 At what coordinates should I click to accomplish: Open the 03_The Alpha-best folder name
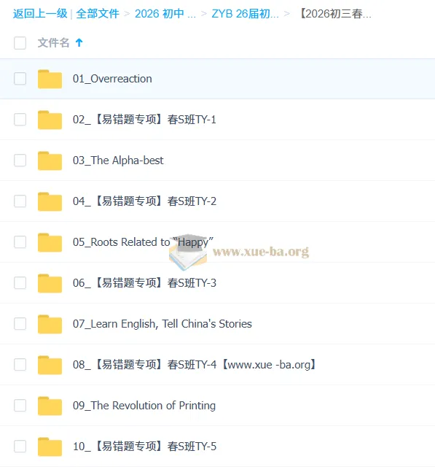118,161
